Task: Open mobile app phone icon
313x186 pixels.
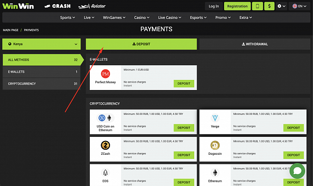Action: click(257, 6)
